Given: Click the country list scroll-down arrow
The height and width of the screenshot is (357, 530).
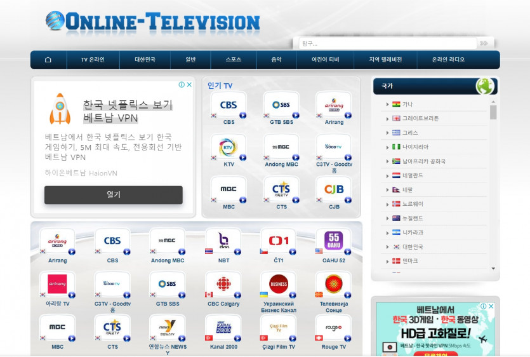Looking at the screenshot, I should pos(493,268).
